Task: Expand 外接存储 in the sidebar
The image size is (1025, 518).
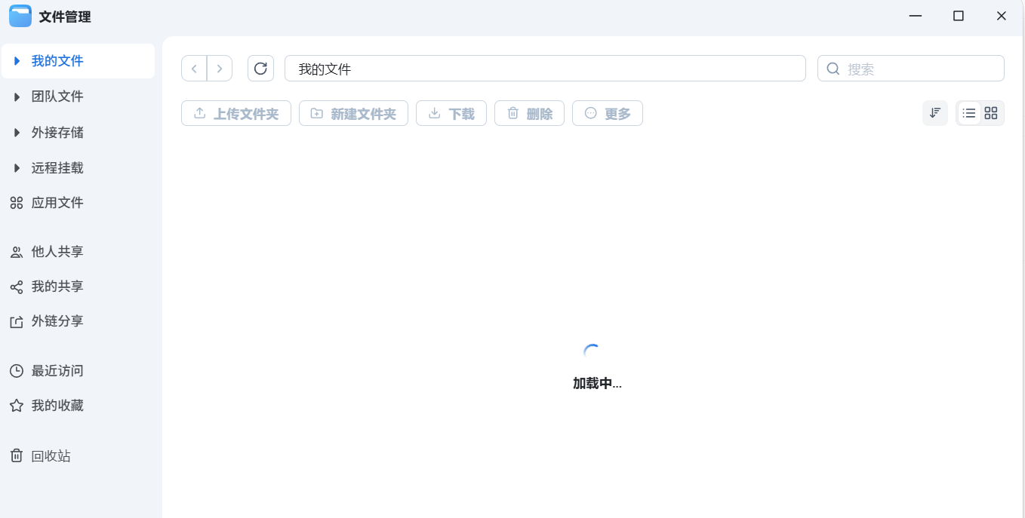Action: click(57, 132)
